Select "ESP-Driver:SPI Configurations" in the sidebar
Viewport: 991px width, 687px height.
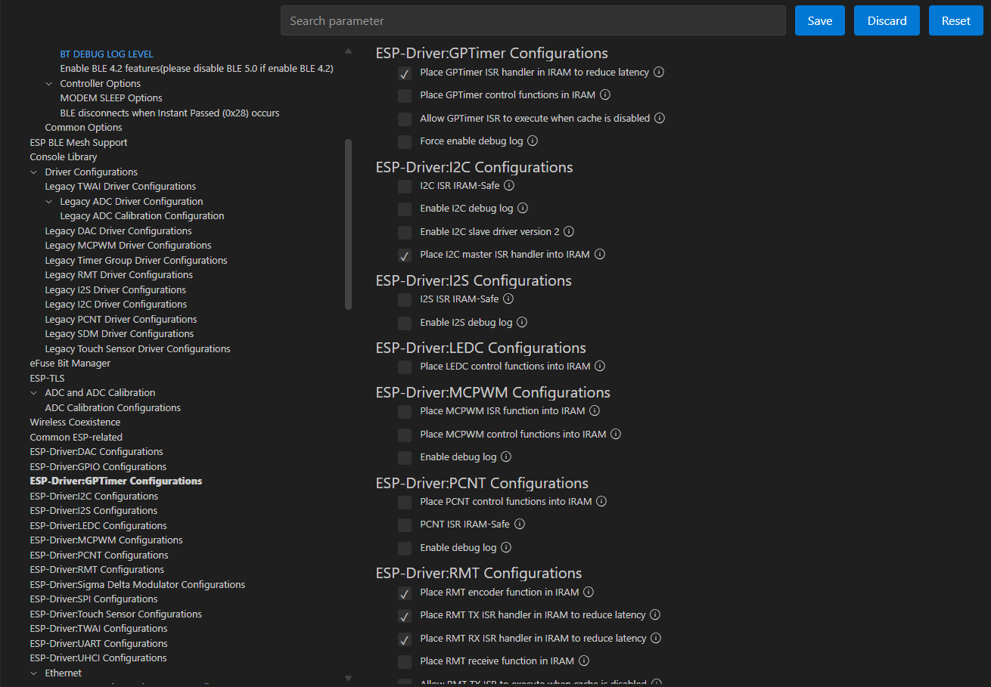pos(93,599)
